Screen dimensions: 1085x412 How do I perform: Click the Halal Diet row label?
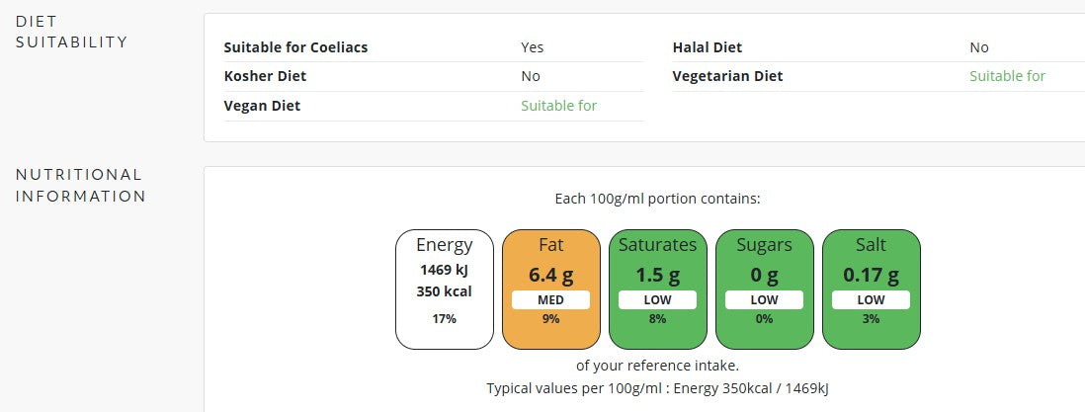click(x=708, y=47)
